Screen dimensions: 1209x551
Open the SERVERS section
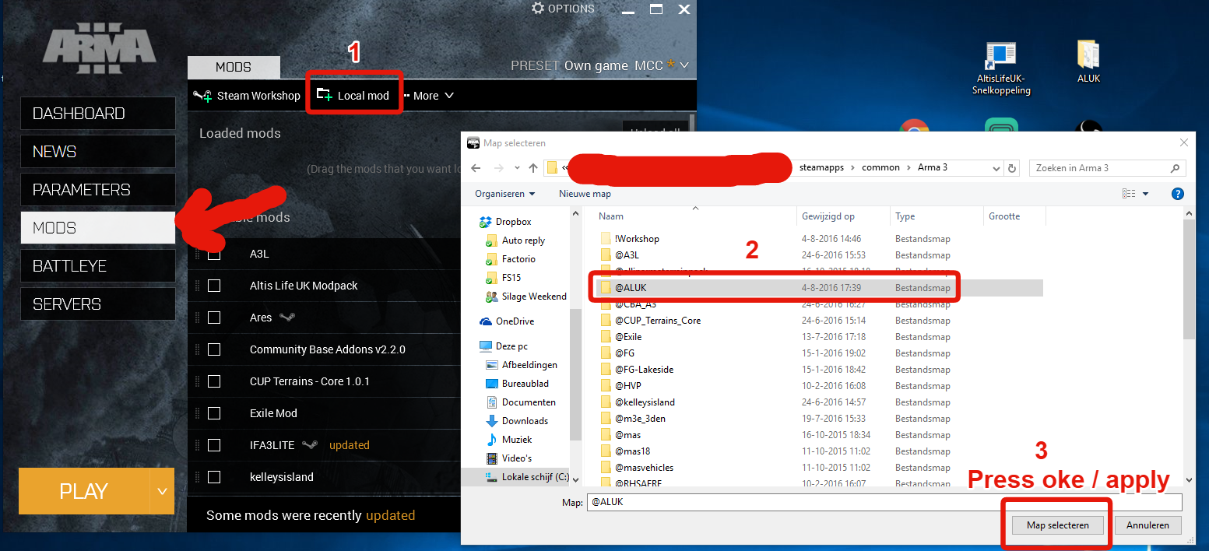coord(97,304)
